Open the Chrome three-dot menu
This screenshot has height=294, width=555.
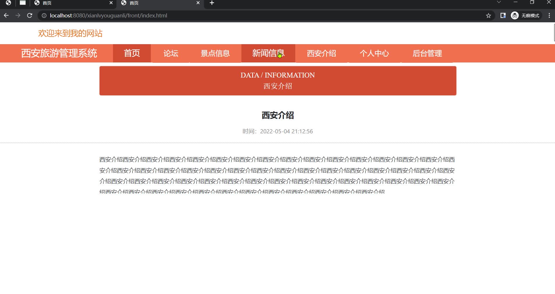tap(549, 15)
